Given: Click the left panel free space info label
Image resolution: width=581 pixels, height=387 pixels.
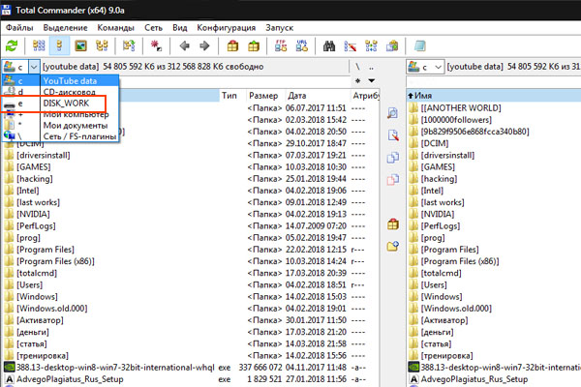Looking at the screenshot, I should (x=153, y=67).
